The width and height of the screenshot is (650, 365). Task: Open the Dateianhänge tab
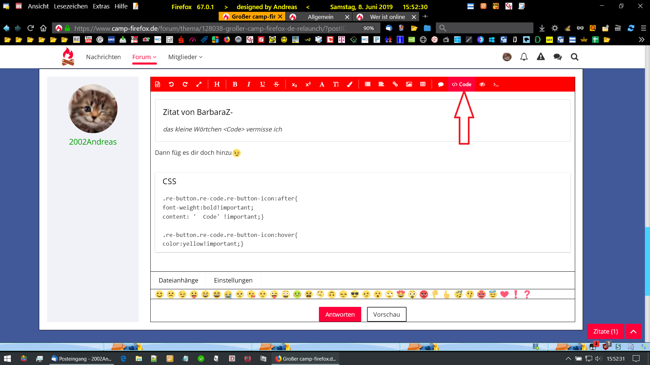178,280
